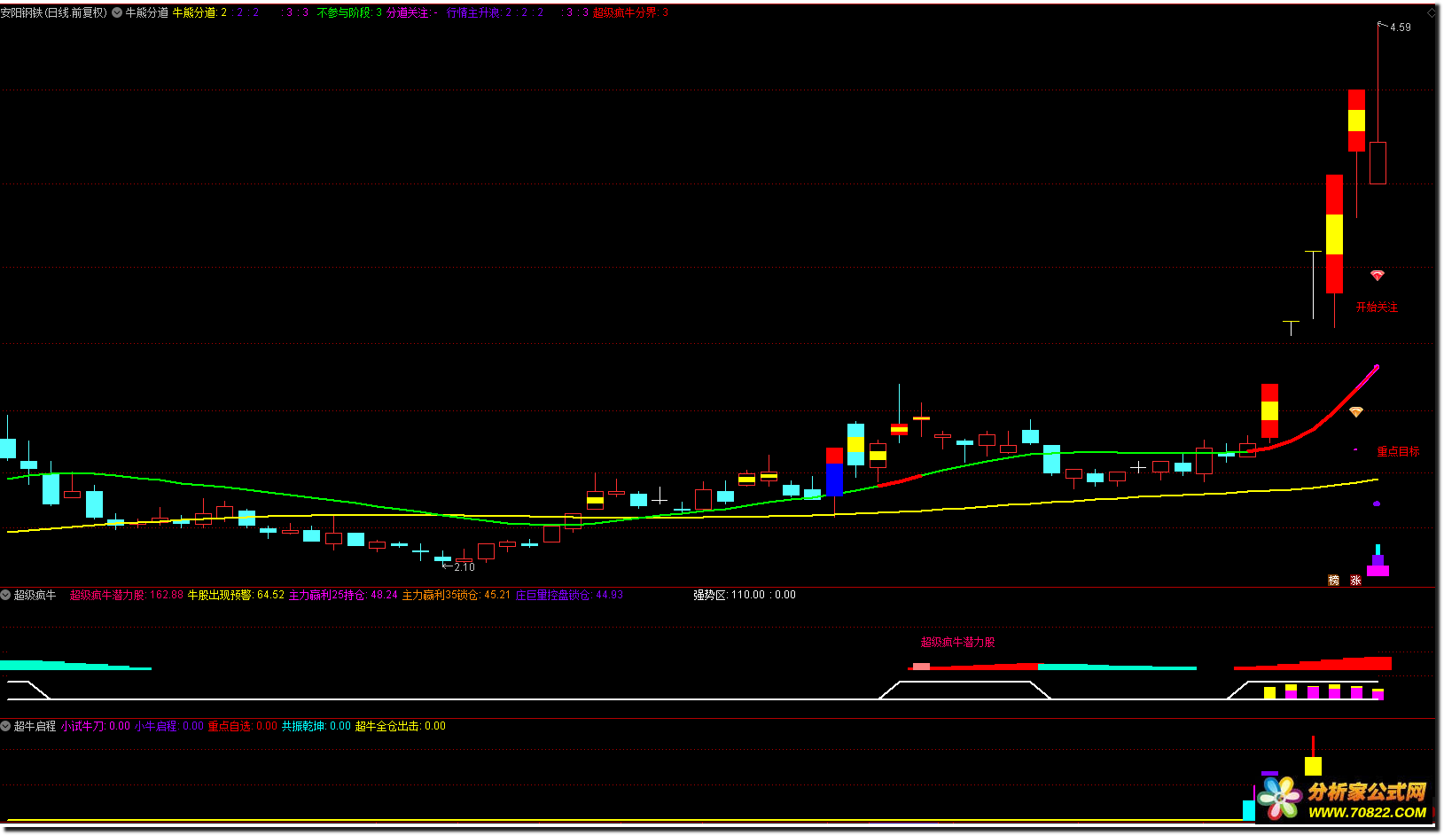Click the magenta-purple stacked tower marker
Viewport: 1444px width, 835px height.
point(1378,560)
